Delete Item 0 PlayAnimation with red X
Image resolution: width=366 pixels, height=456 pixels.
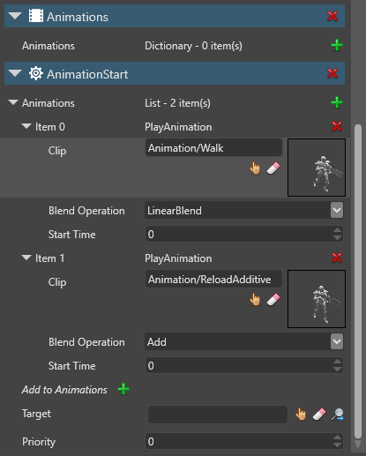[337, 126]
